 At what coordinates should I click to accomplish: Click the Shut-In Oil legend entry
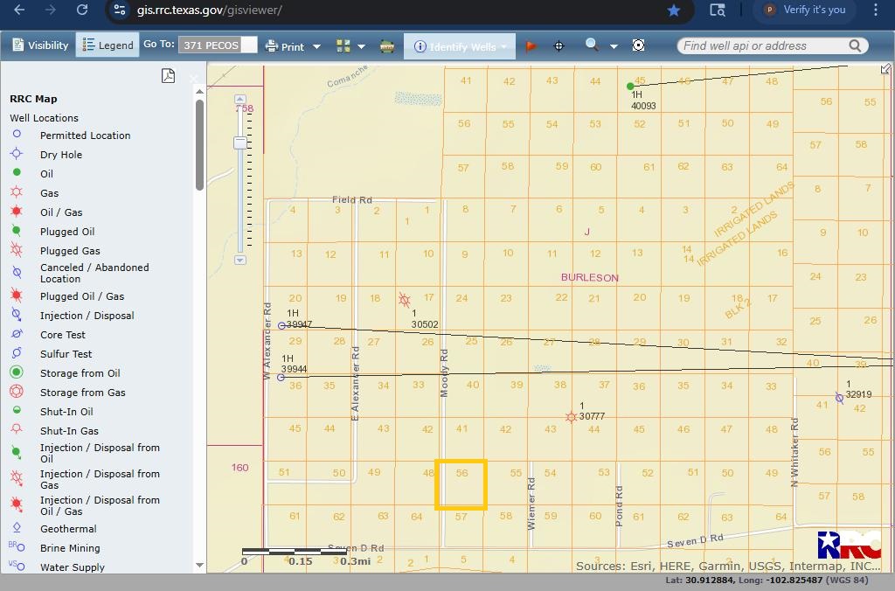66,412
